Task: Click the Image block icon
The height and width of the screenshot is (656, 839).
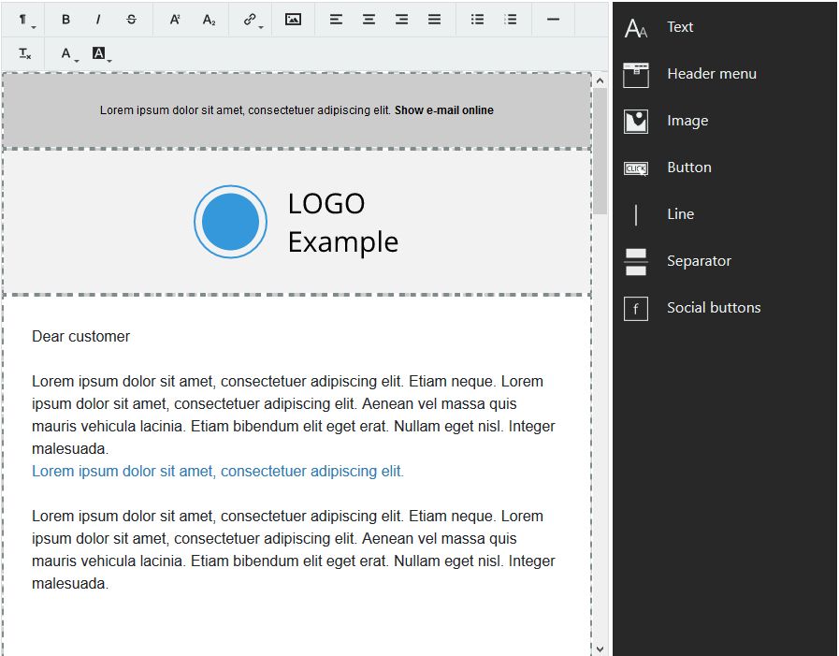Action: (636, 122)
